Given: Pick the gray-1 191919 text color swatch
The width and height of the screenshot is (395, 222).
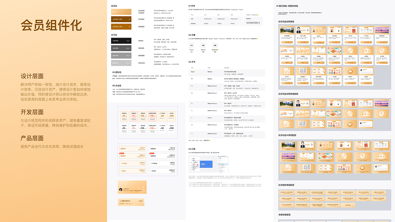Looking at the screenshot, I should click(x=121, y=41).
